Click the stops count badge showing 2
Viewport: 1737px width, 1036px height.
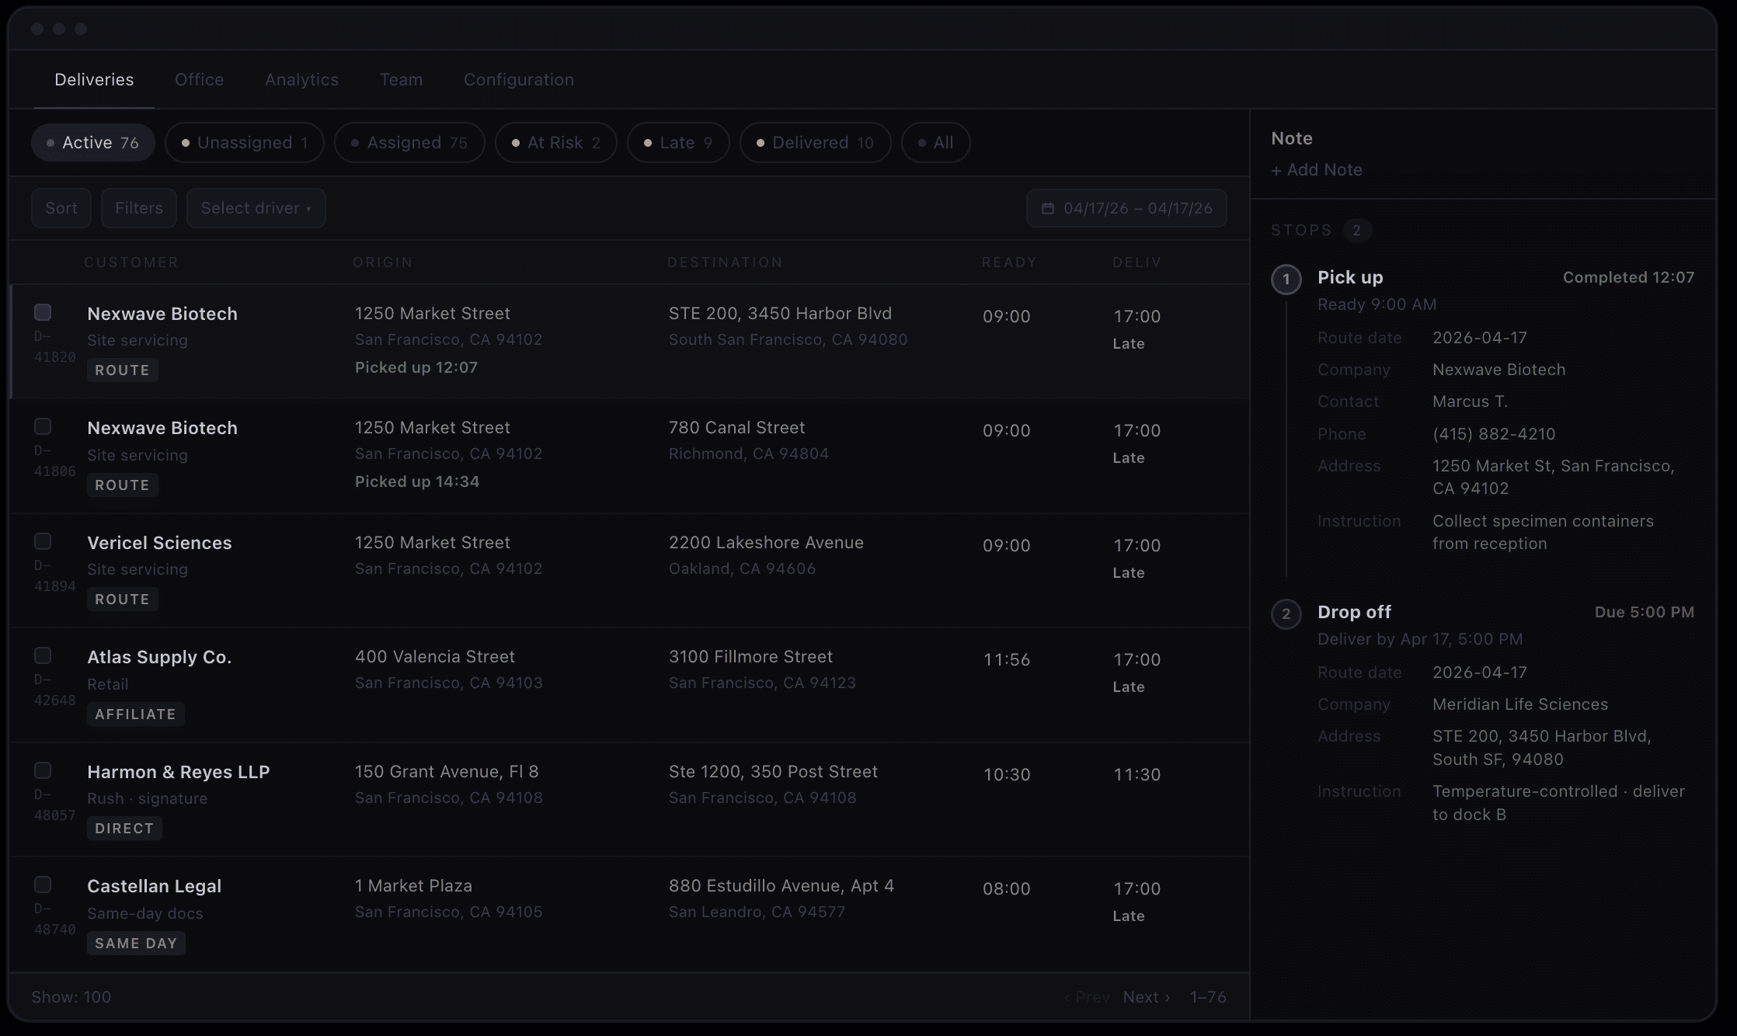[x=1356, y=230]
